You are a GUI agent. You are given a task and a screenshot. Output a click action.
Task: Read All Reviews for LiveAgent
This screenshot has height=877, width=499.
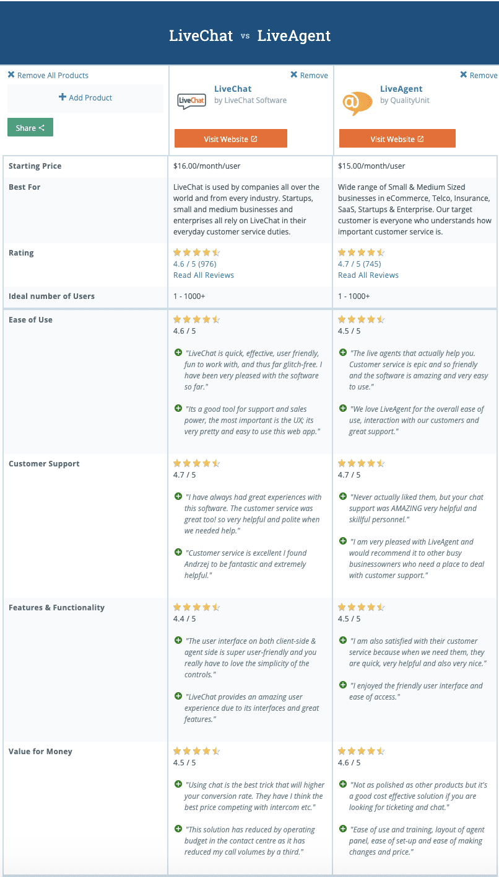(x=368, y=275)
